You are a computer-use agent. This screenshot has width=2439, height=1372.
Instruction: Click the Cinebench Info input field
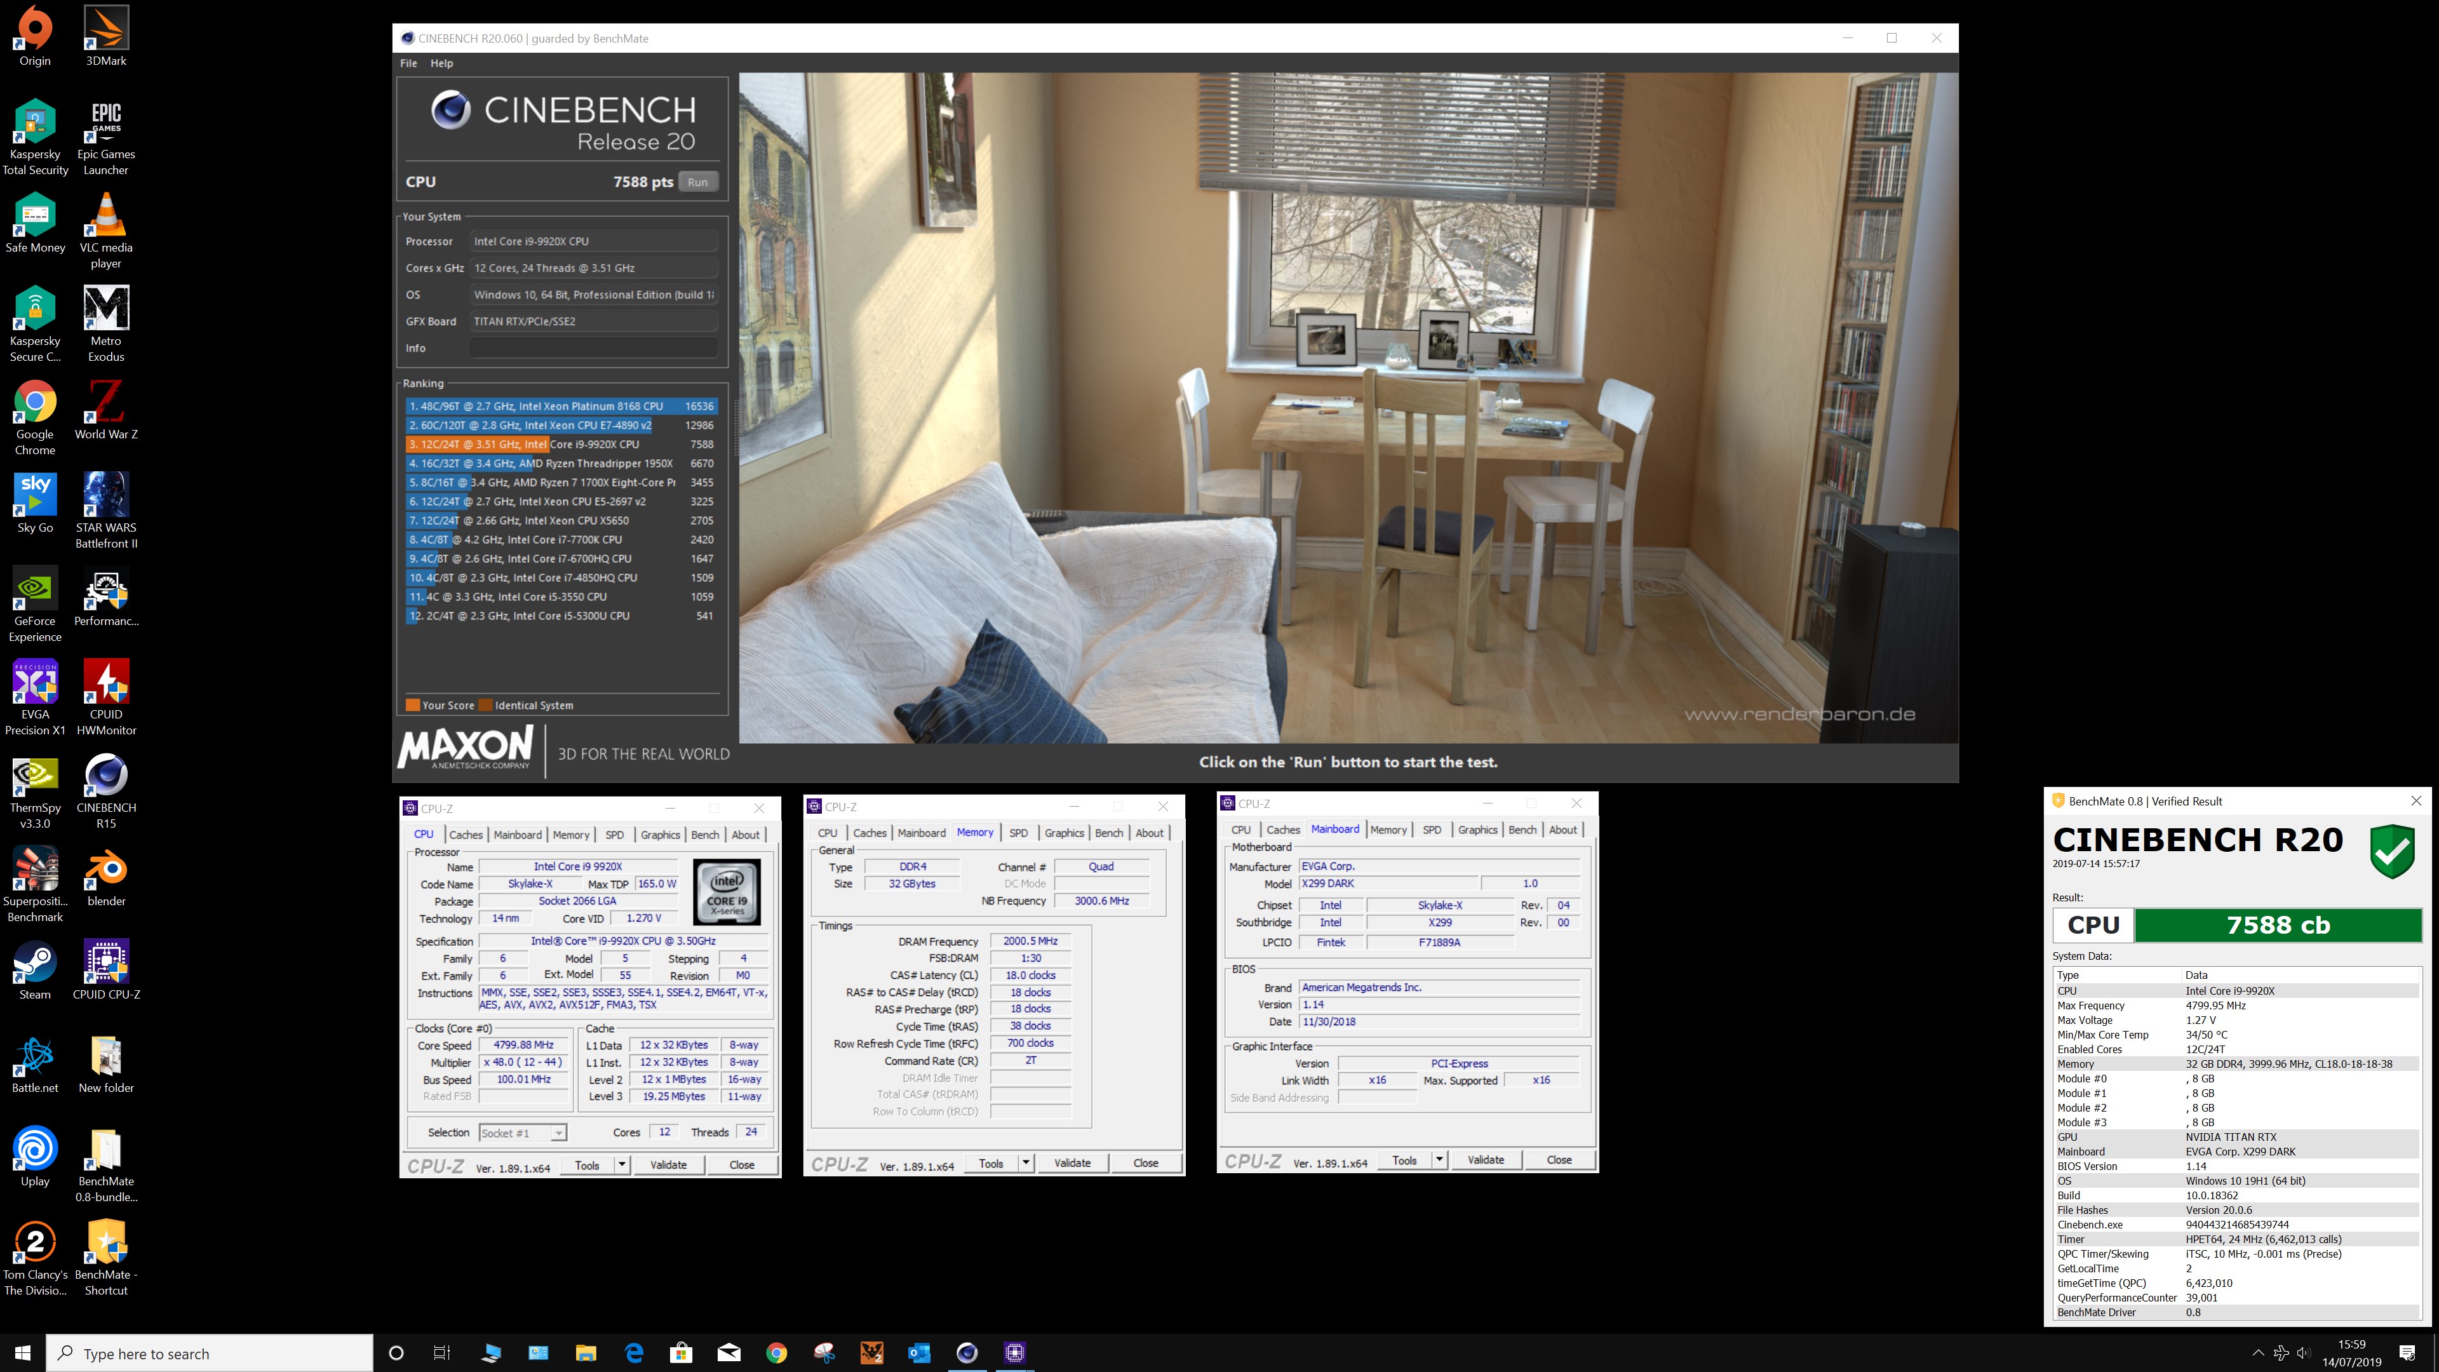click(x=594, y=347)
